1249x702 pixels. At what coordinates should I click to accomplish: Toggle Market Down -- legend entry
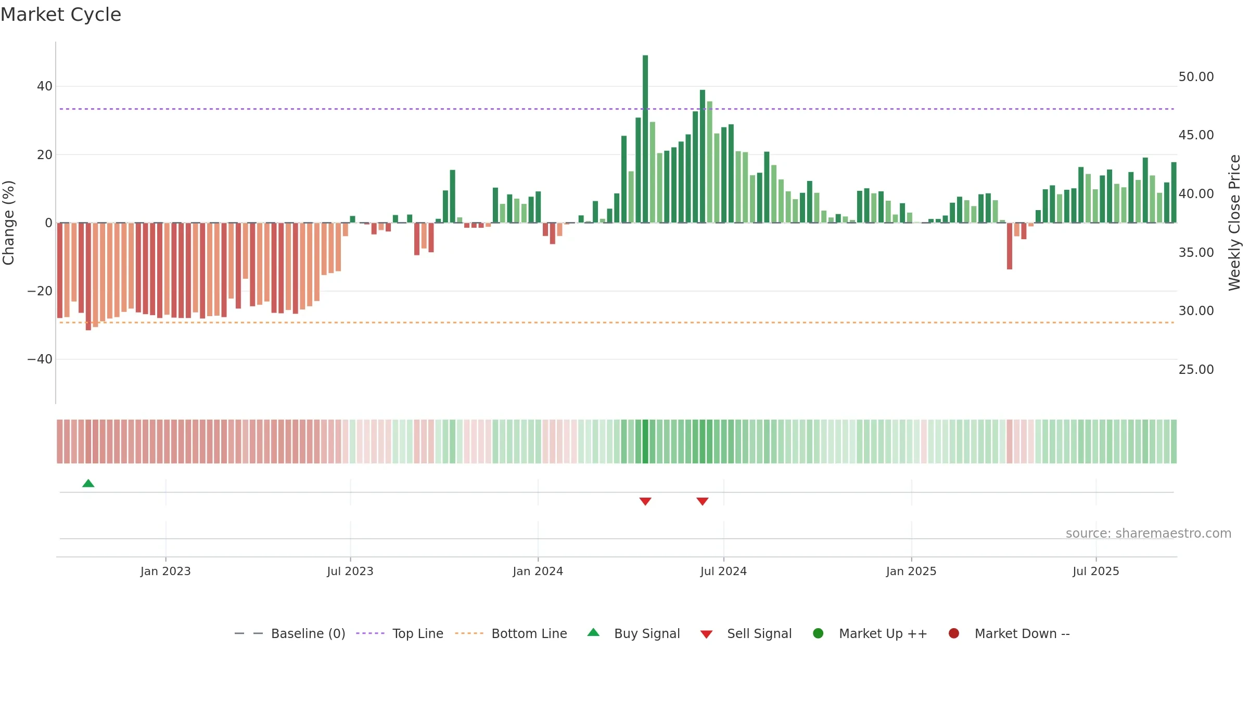click(x=1009, y=633)
